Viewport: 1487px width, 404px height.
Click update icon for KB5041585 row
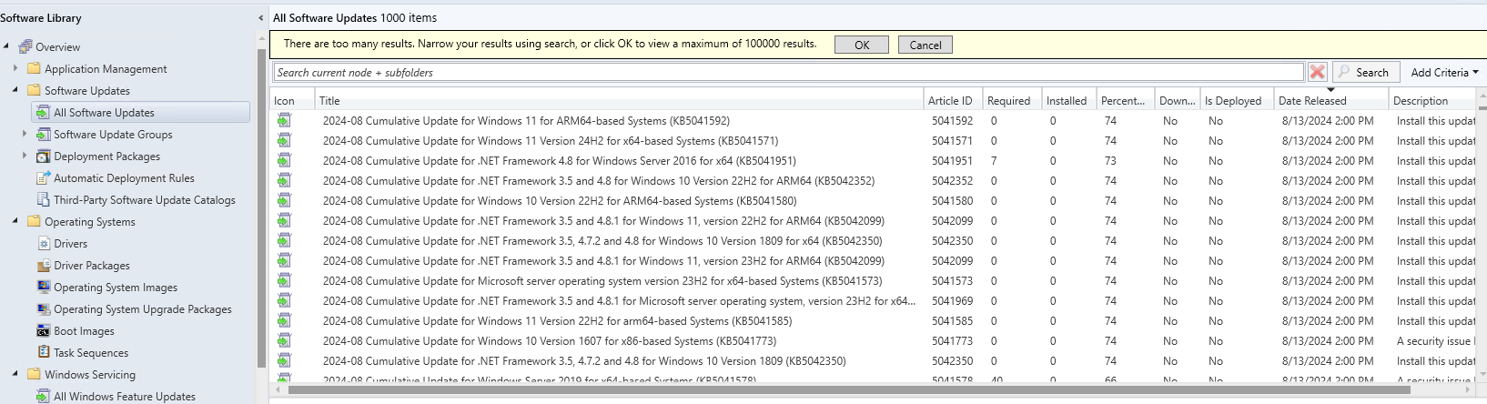[285, 320]
